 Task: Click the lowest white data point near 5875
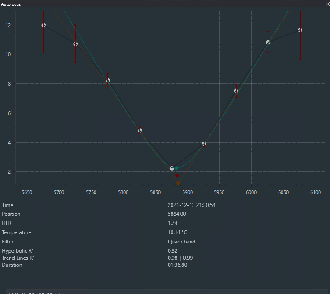click(172, 168)
